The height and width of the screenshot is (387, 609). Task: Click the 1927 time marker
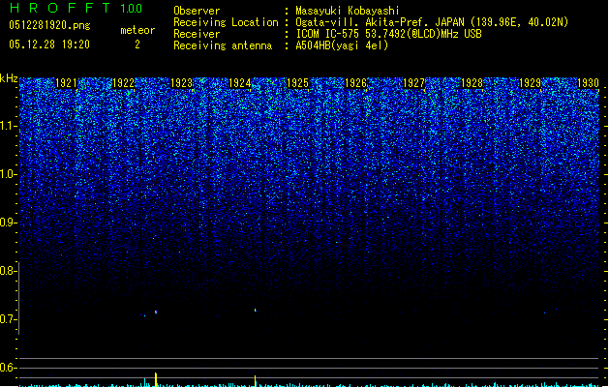[x=414, y=83]
